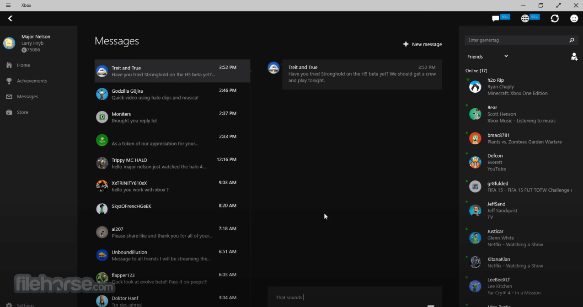Click the 75086 gamerscore

(31, 50)
